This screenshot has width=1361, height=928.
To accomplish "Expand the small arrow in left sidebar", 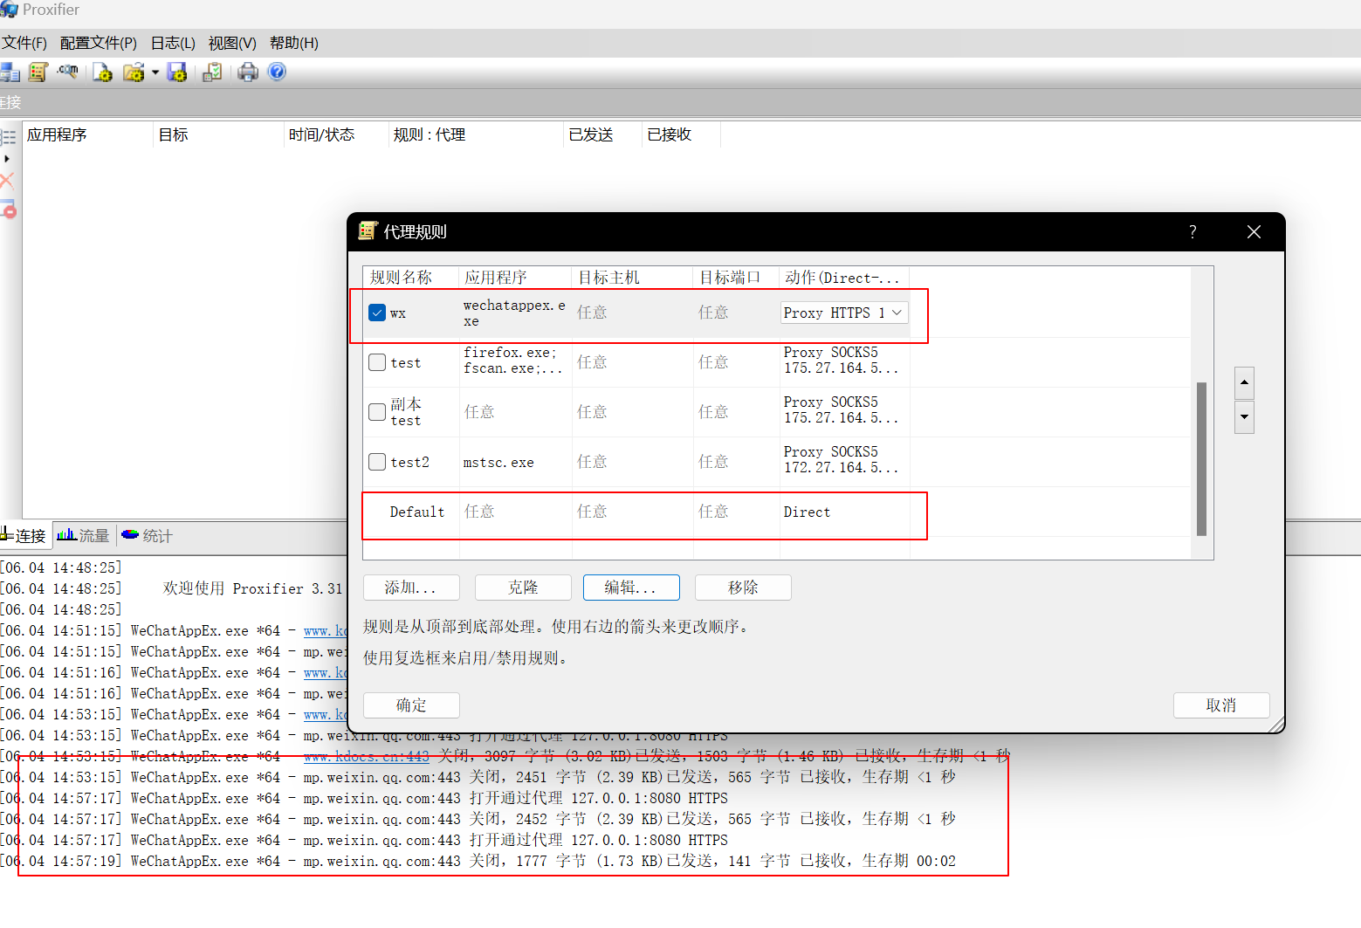I will click(7, 159).
